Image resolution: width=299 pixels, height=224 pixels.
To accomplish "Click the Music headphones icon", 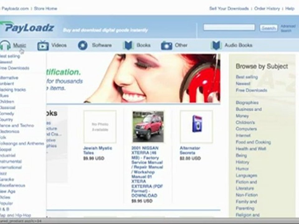I will pos(5,45).
